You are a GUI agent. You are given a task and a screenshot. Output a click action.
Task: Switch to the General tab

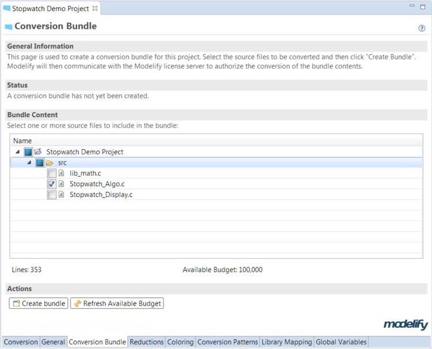coord(54,342)
